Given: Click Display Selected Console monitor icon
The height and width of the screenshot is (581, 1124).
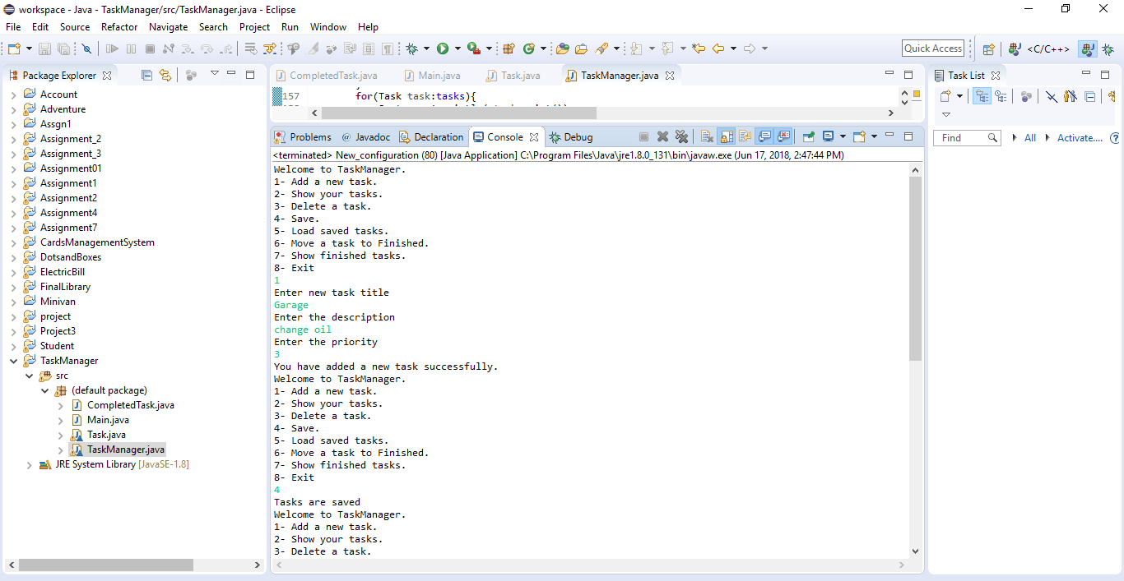Looking at the screenshot, I should pos(827,136).
